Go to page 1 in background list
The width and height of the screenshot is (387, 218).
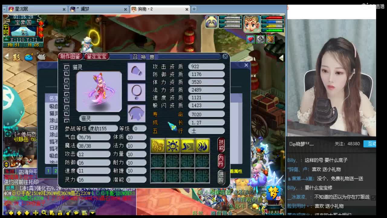[48, 171]
